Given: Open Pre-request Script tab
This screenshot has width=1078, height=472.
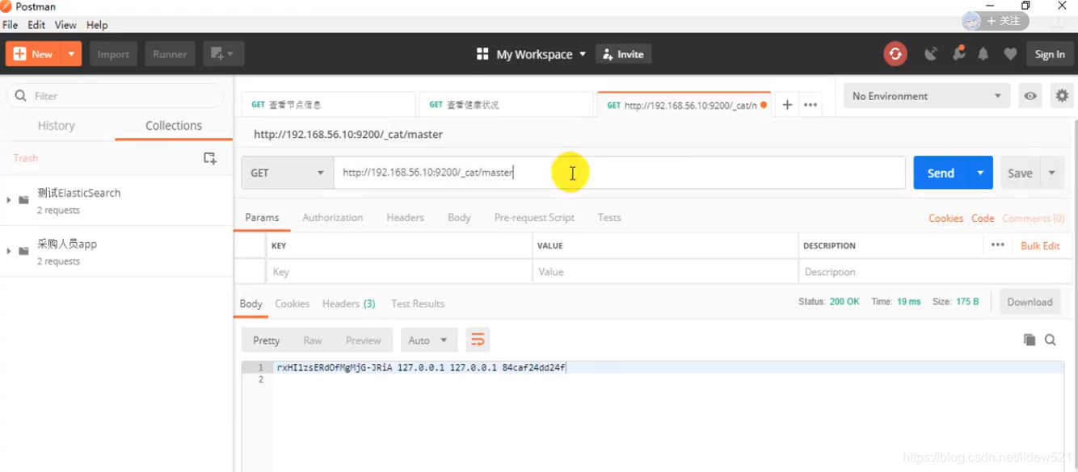Looking at the screenshot, I should point(534,218).
